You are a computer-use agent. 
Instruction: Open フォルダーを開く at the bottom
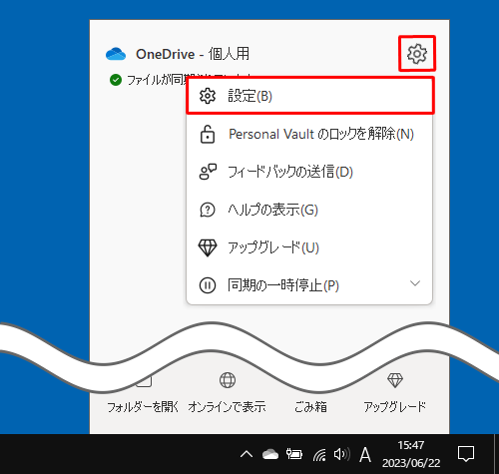click(x=143, y=406)
